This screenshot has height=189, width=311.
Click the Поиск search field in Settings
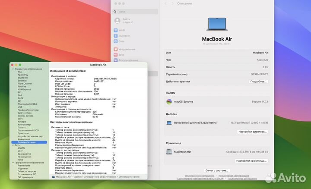point(135,12)
